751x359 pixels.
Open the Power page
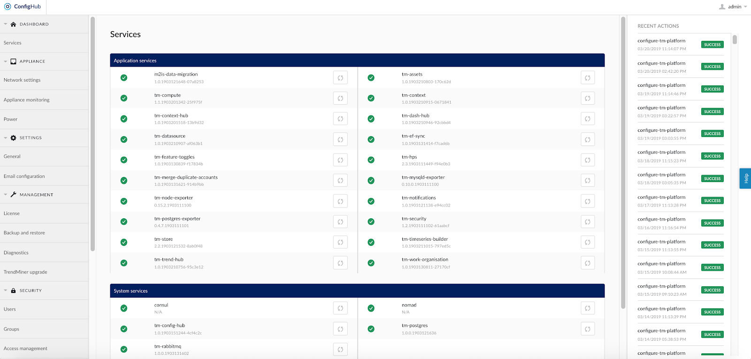click(x=44, y=119)
